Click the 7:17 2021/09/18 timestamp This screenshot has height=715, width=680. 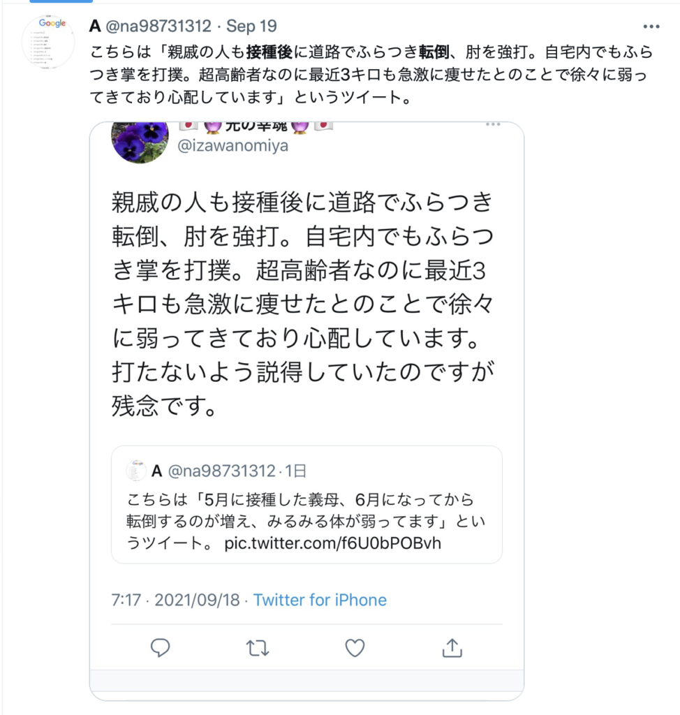click(x=175, y=600)
